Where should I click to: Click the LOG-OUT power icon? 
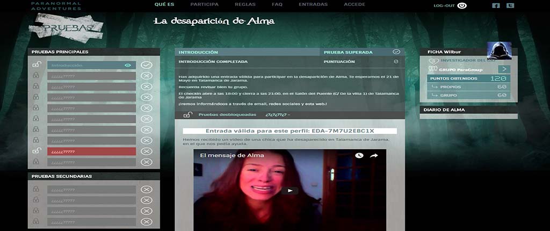pyautogui.click(x=462, y=5)
